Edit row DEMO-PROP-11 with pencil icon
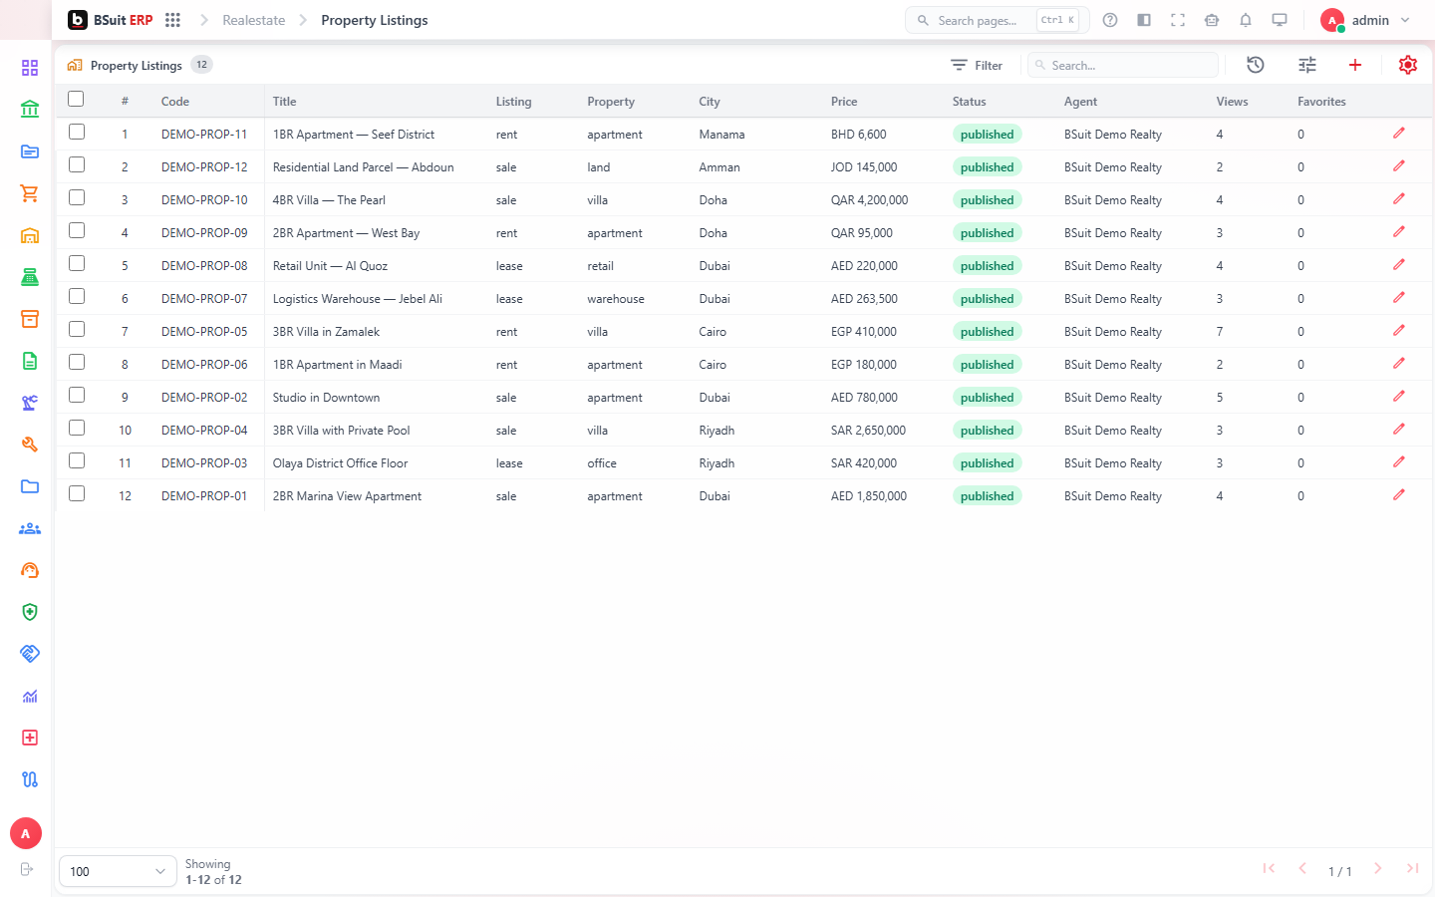The height and width of the screenshot is (897, 1435). [1399, 134]
